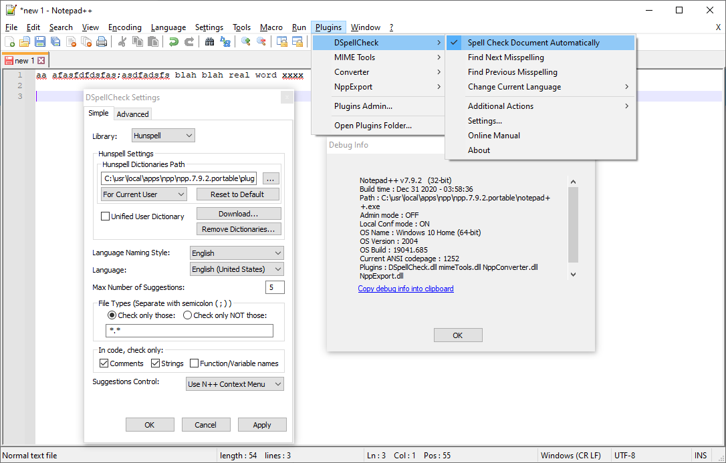The image size is (726, 463).
Task: Open Find using the binoculars icon
Action: [x=209, y=41]
